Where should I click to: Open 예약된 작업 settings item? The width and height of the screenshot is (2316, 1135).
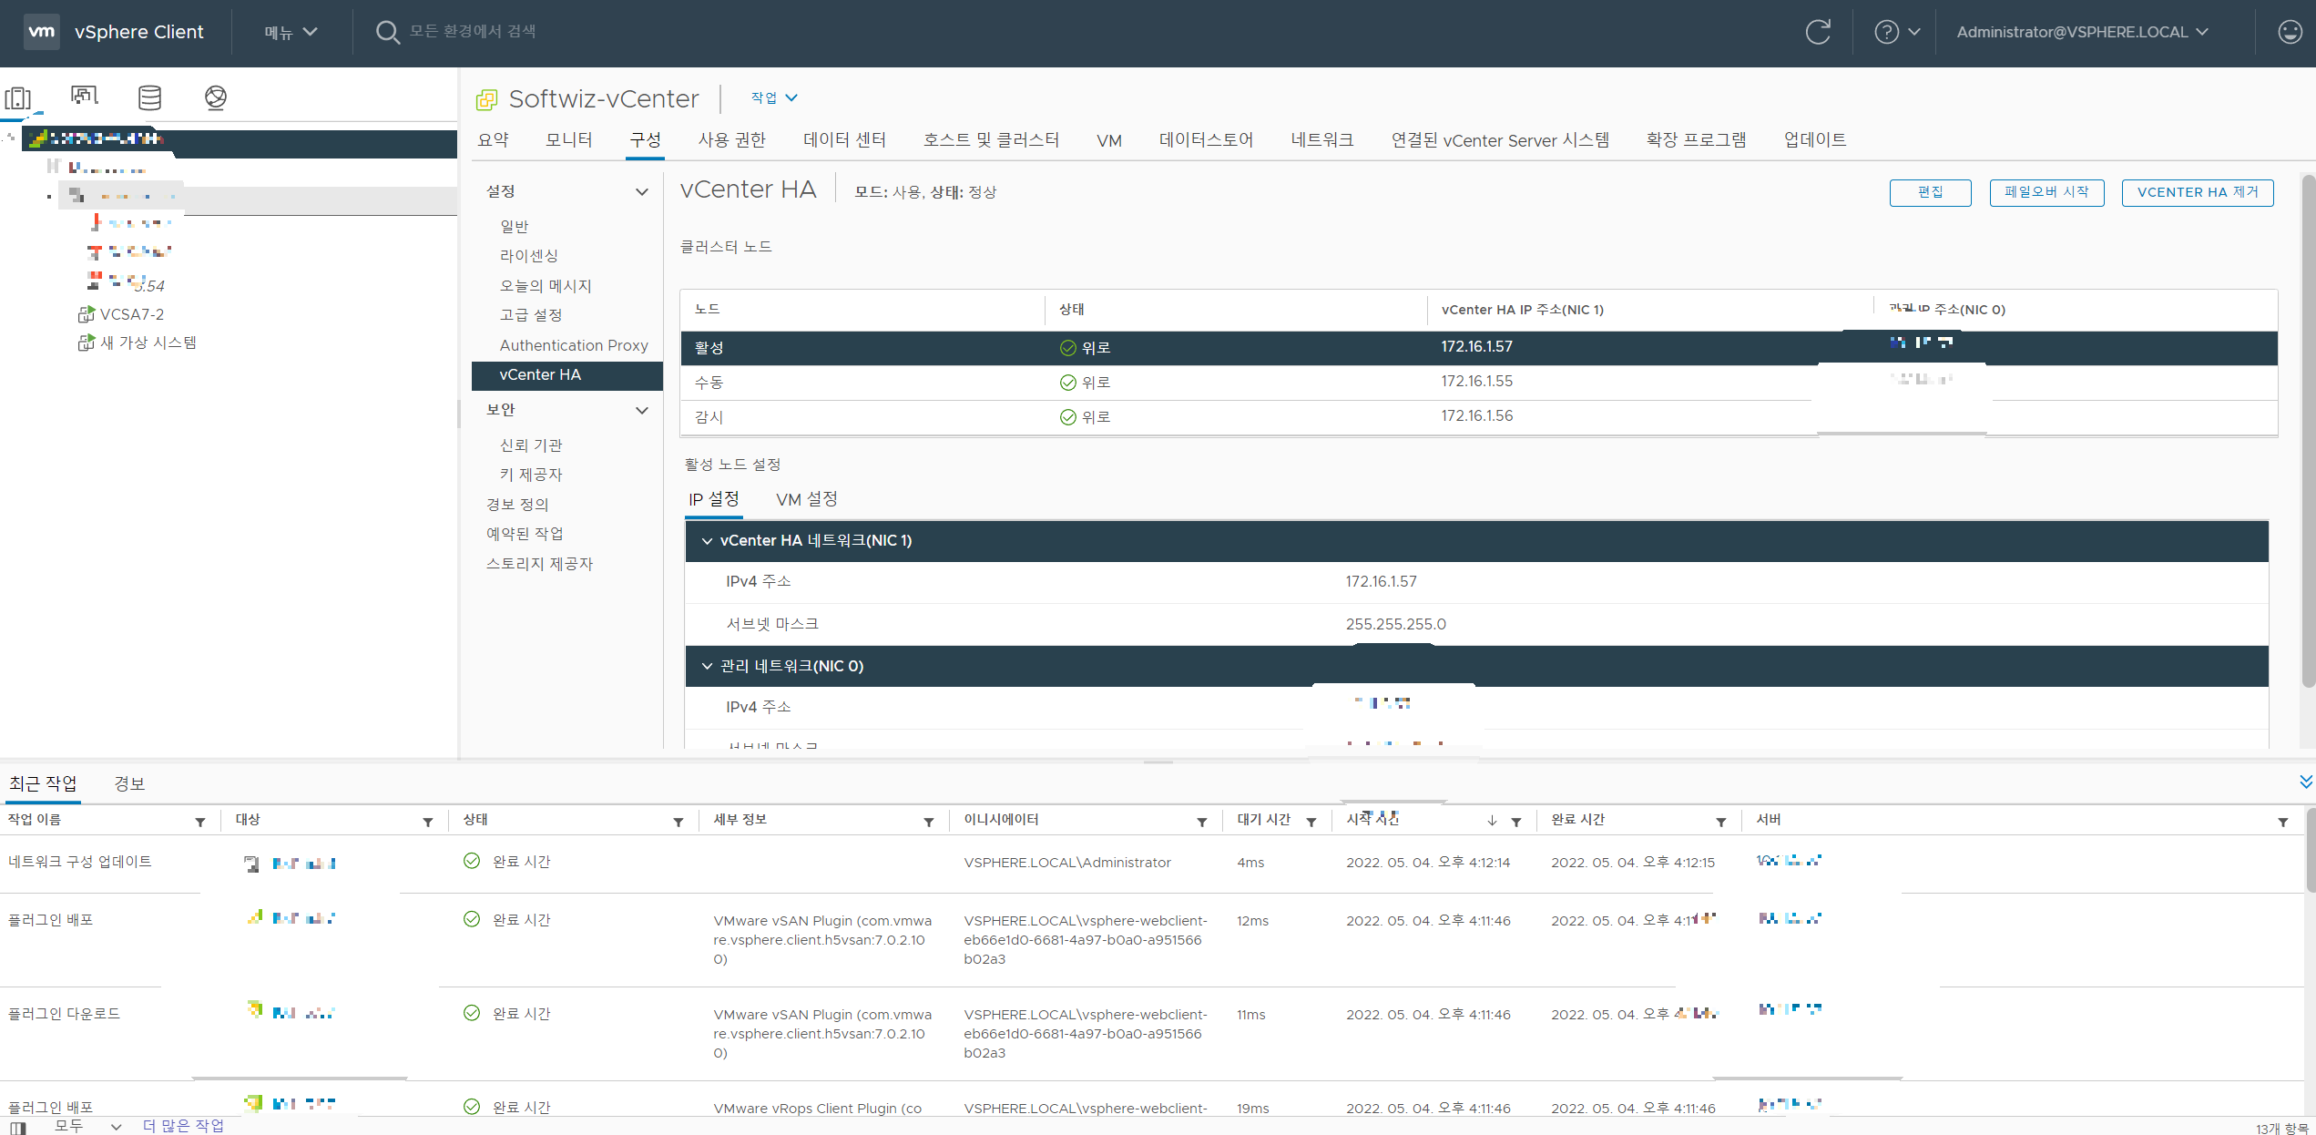click(x=525, y=534)
